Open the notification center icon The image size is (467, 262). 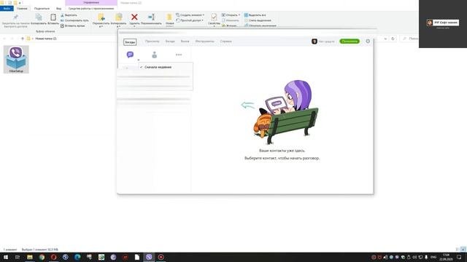point(459,257)
